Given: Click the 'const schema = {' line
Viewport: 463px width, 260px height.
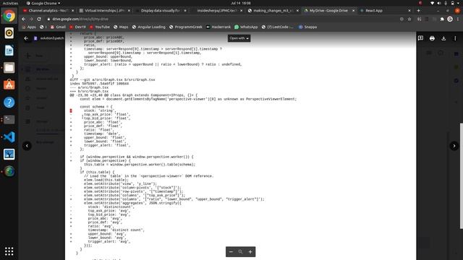Looking at the screenshot, I should (x=96, y=107).
